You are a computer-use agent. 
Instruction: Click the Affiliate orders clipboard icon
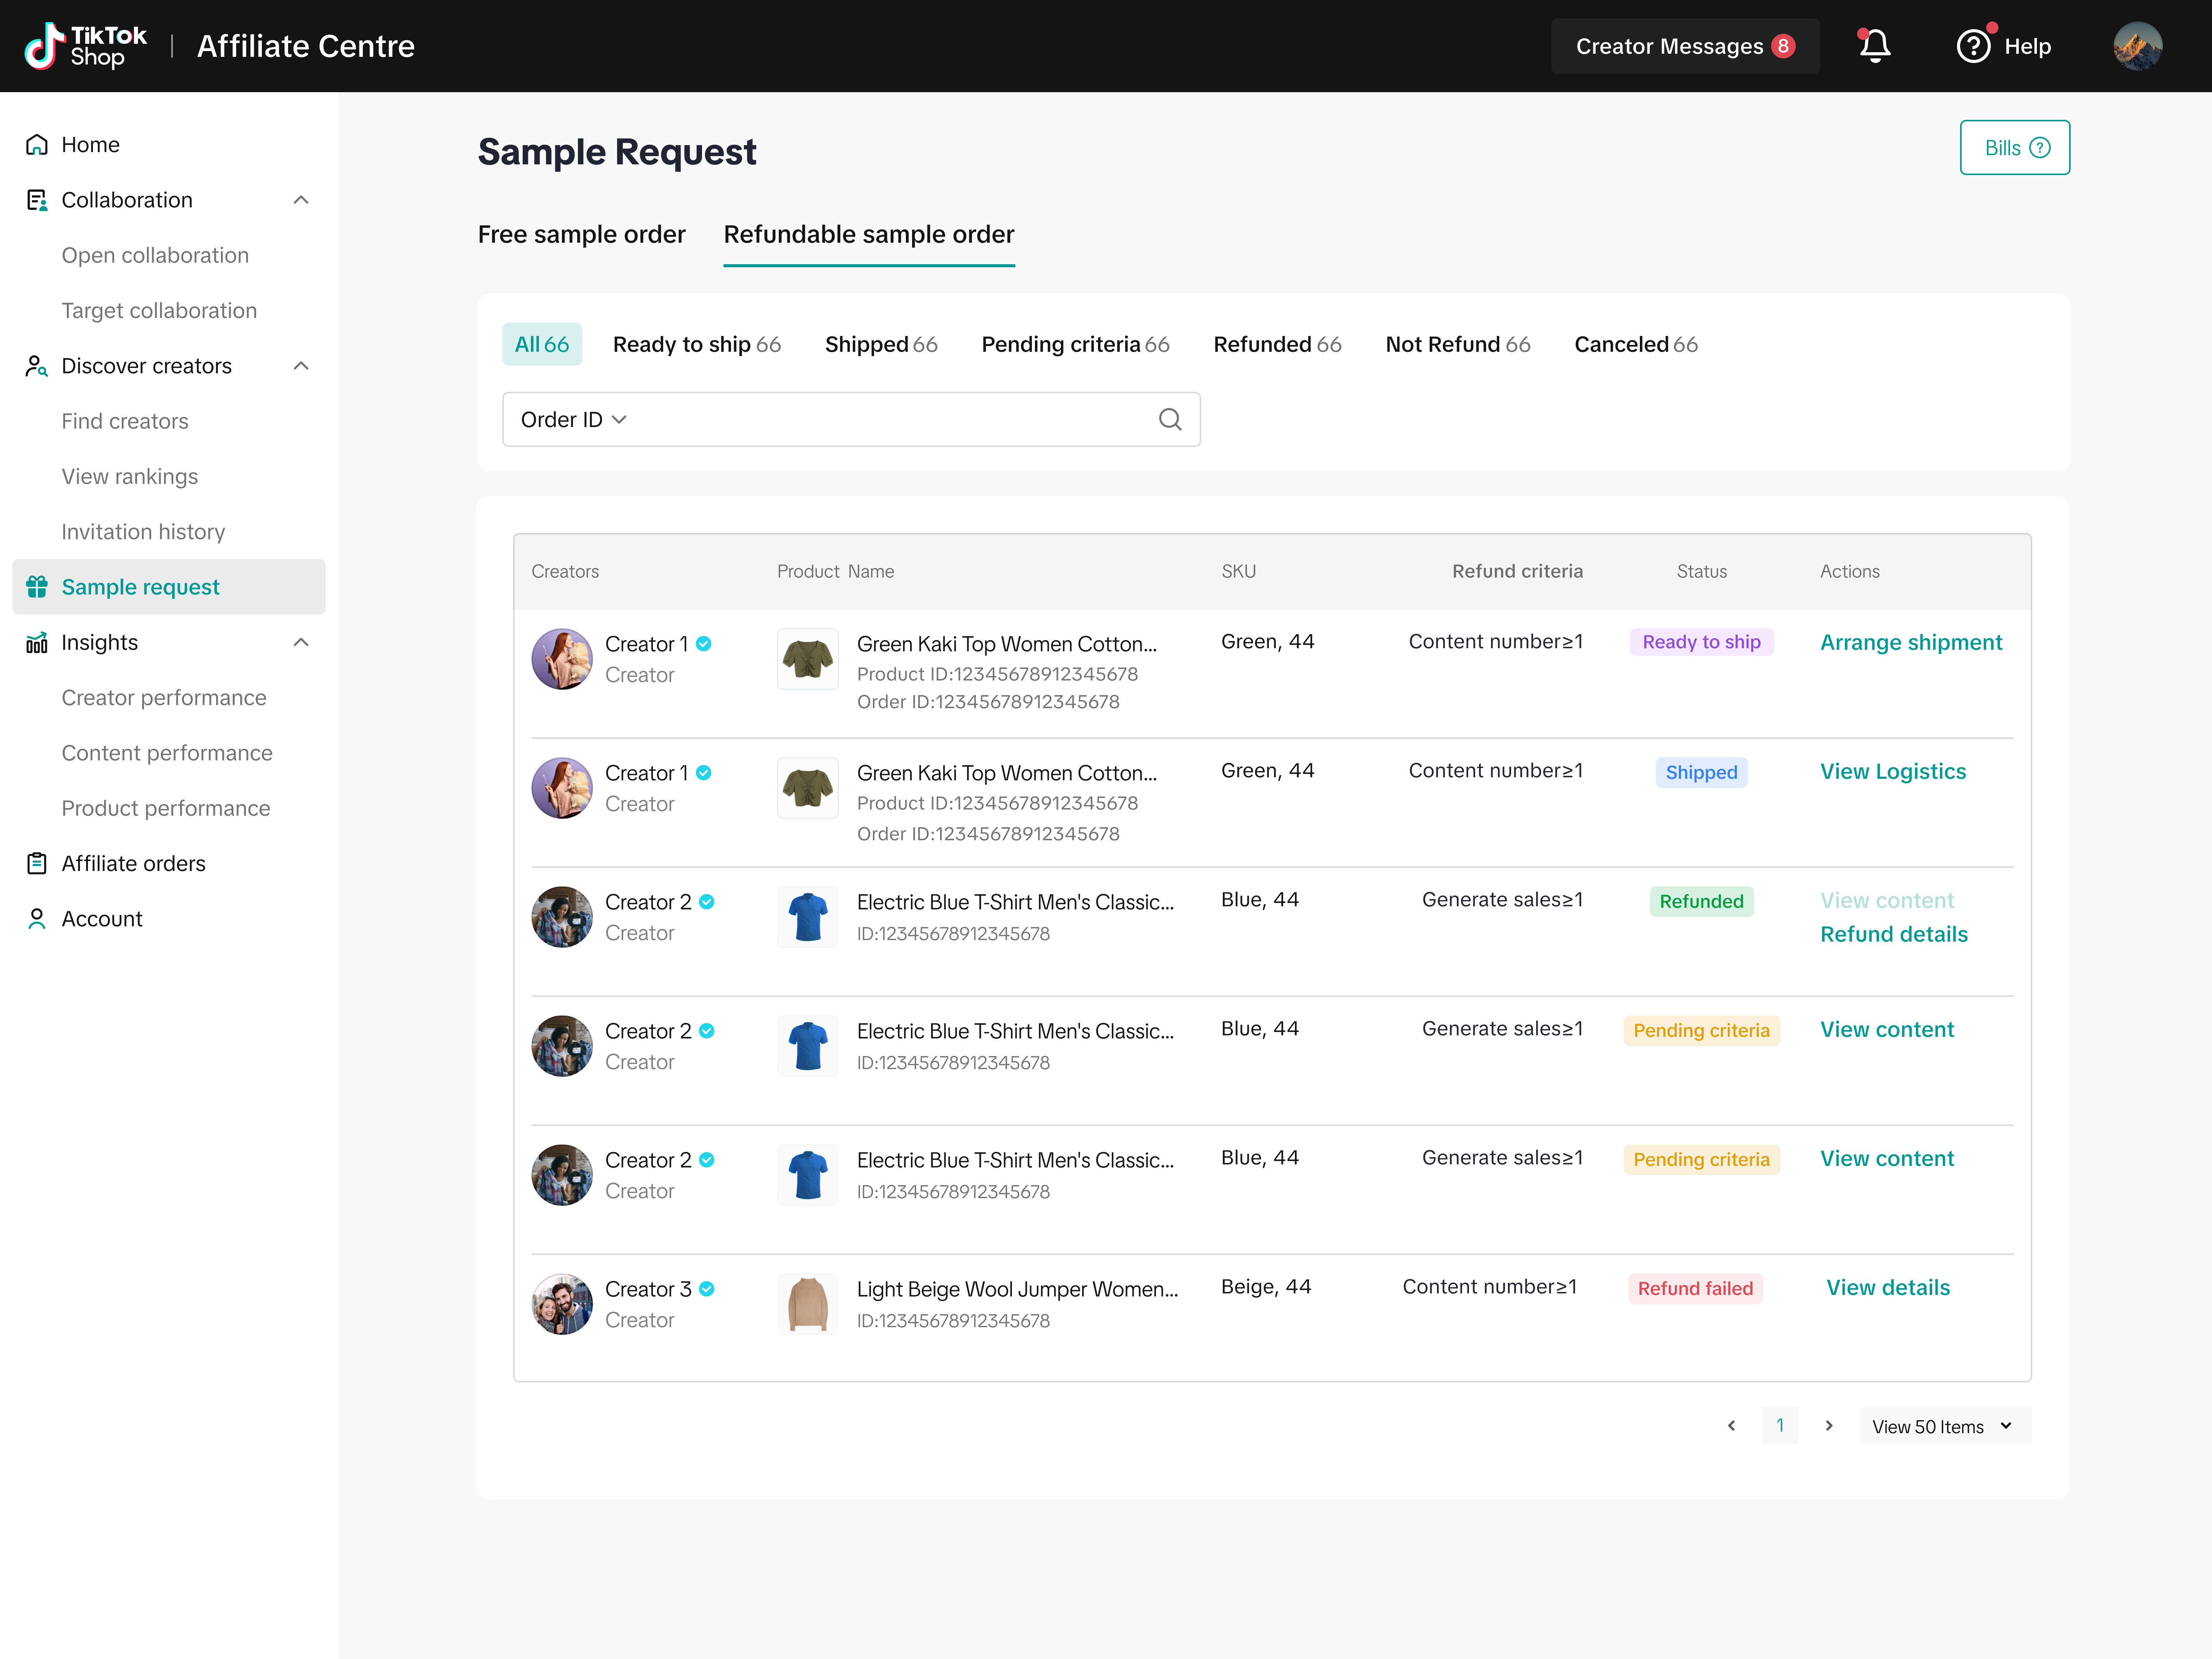pyautogui.click(x=37, y=863)
